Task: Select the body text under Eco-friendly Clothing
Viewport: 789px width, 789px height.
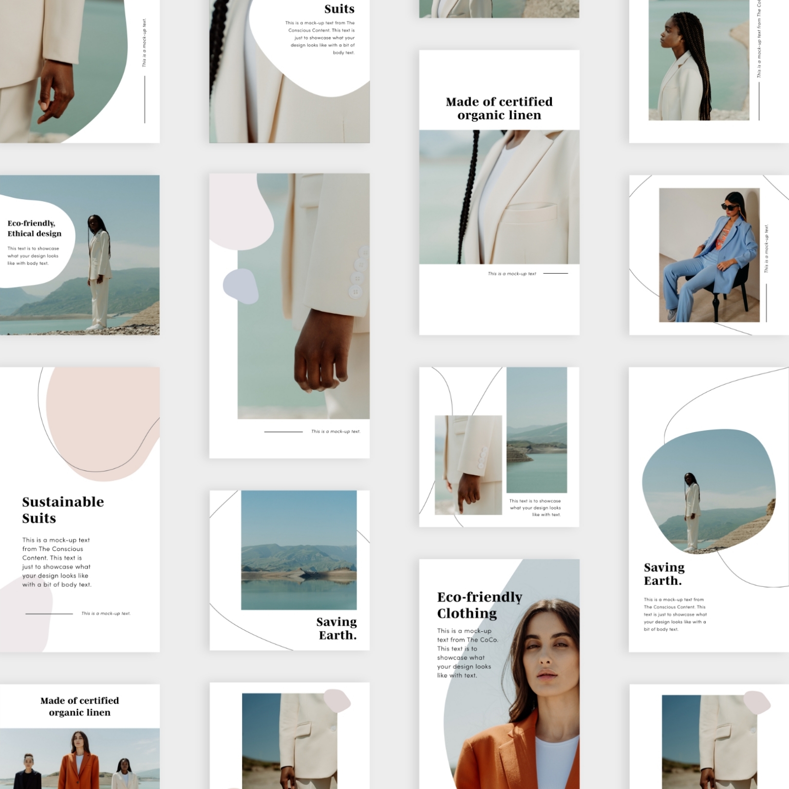Action: (x=467, y=653)
